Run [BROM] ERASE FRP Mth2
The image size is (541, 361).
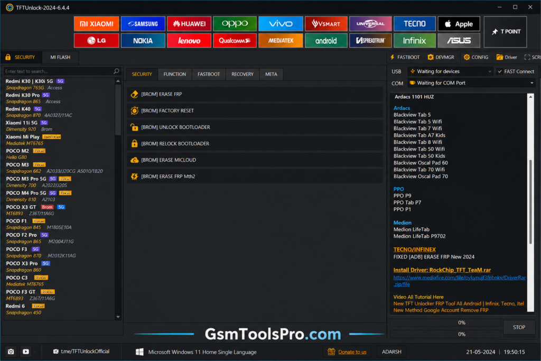click(255, 177)
